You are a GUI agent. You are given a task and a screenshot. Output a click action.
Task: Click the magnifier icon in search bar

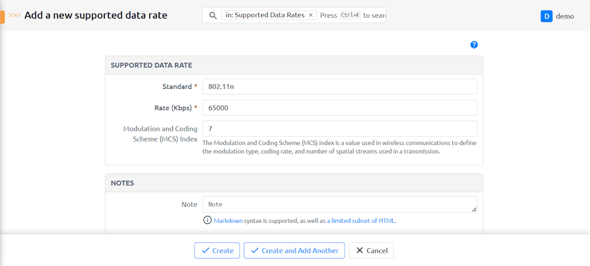213,16
